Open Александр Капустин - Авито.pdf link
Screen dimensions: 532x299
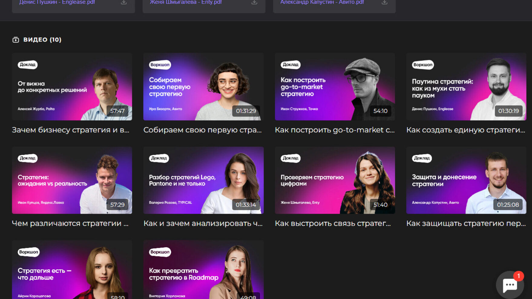[x=322, y=2]
